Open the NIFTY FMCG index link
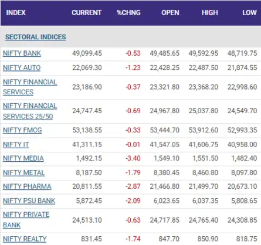The image size is (261, 245). point(22,130)
